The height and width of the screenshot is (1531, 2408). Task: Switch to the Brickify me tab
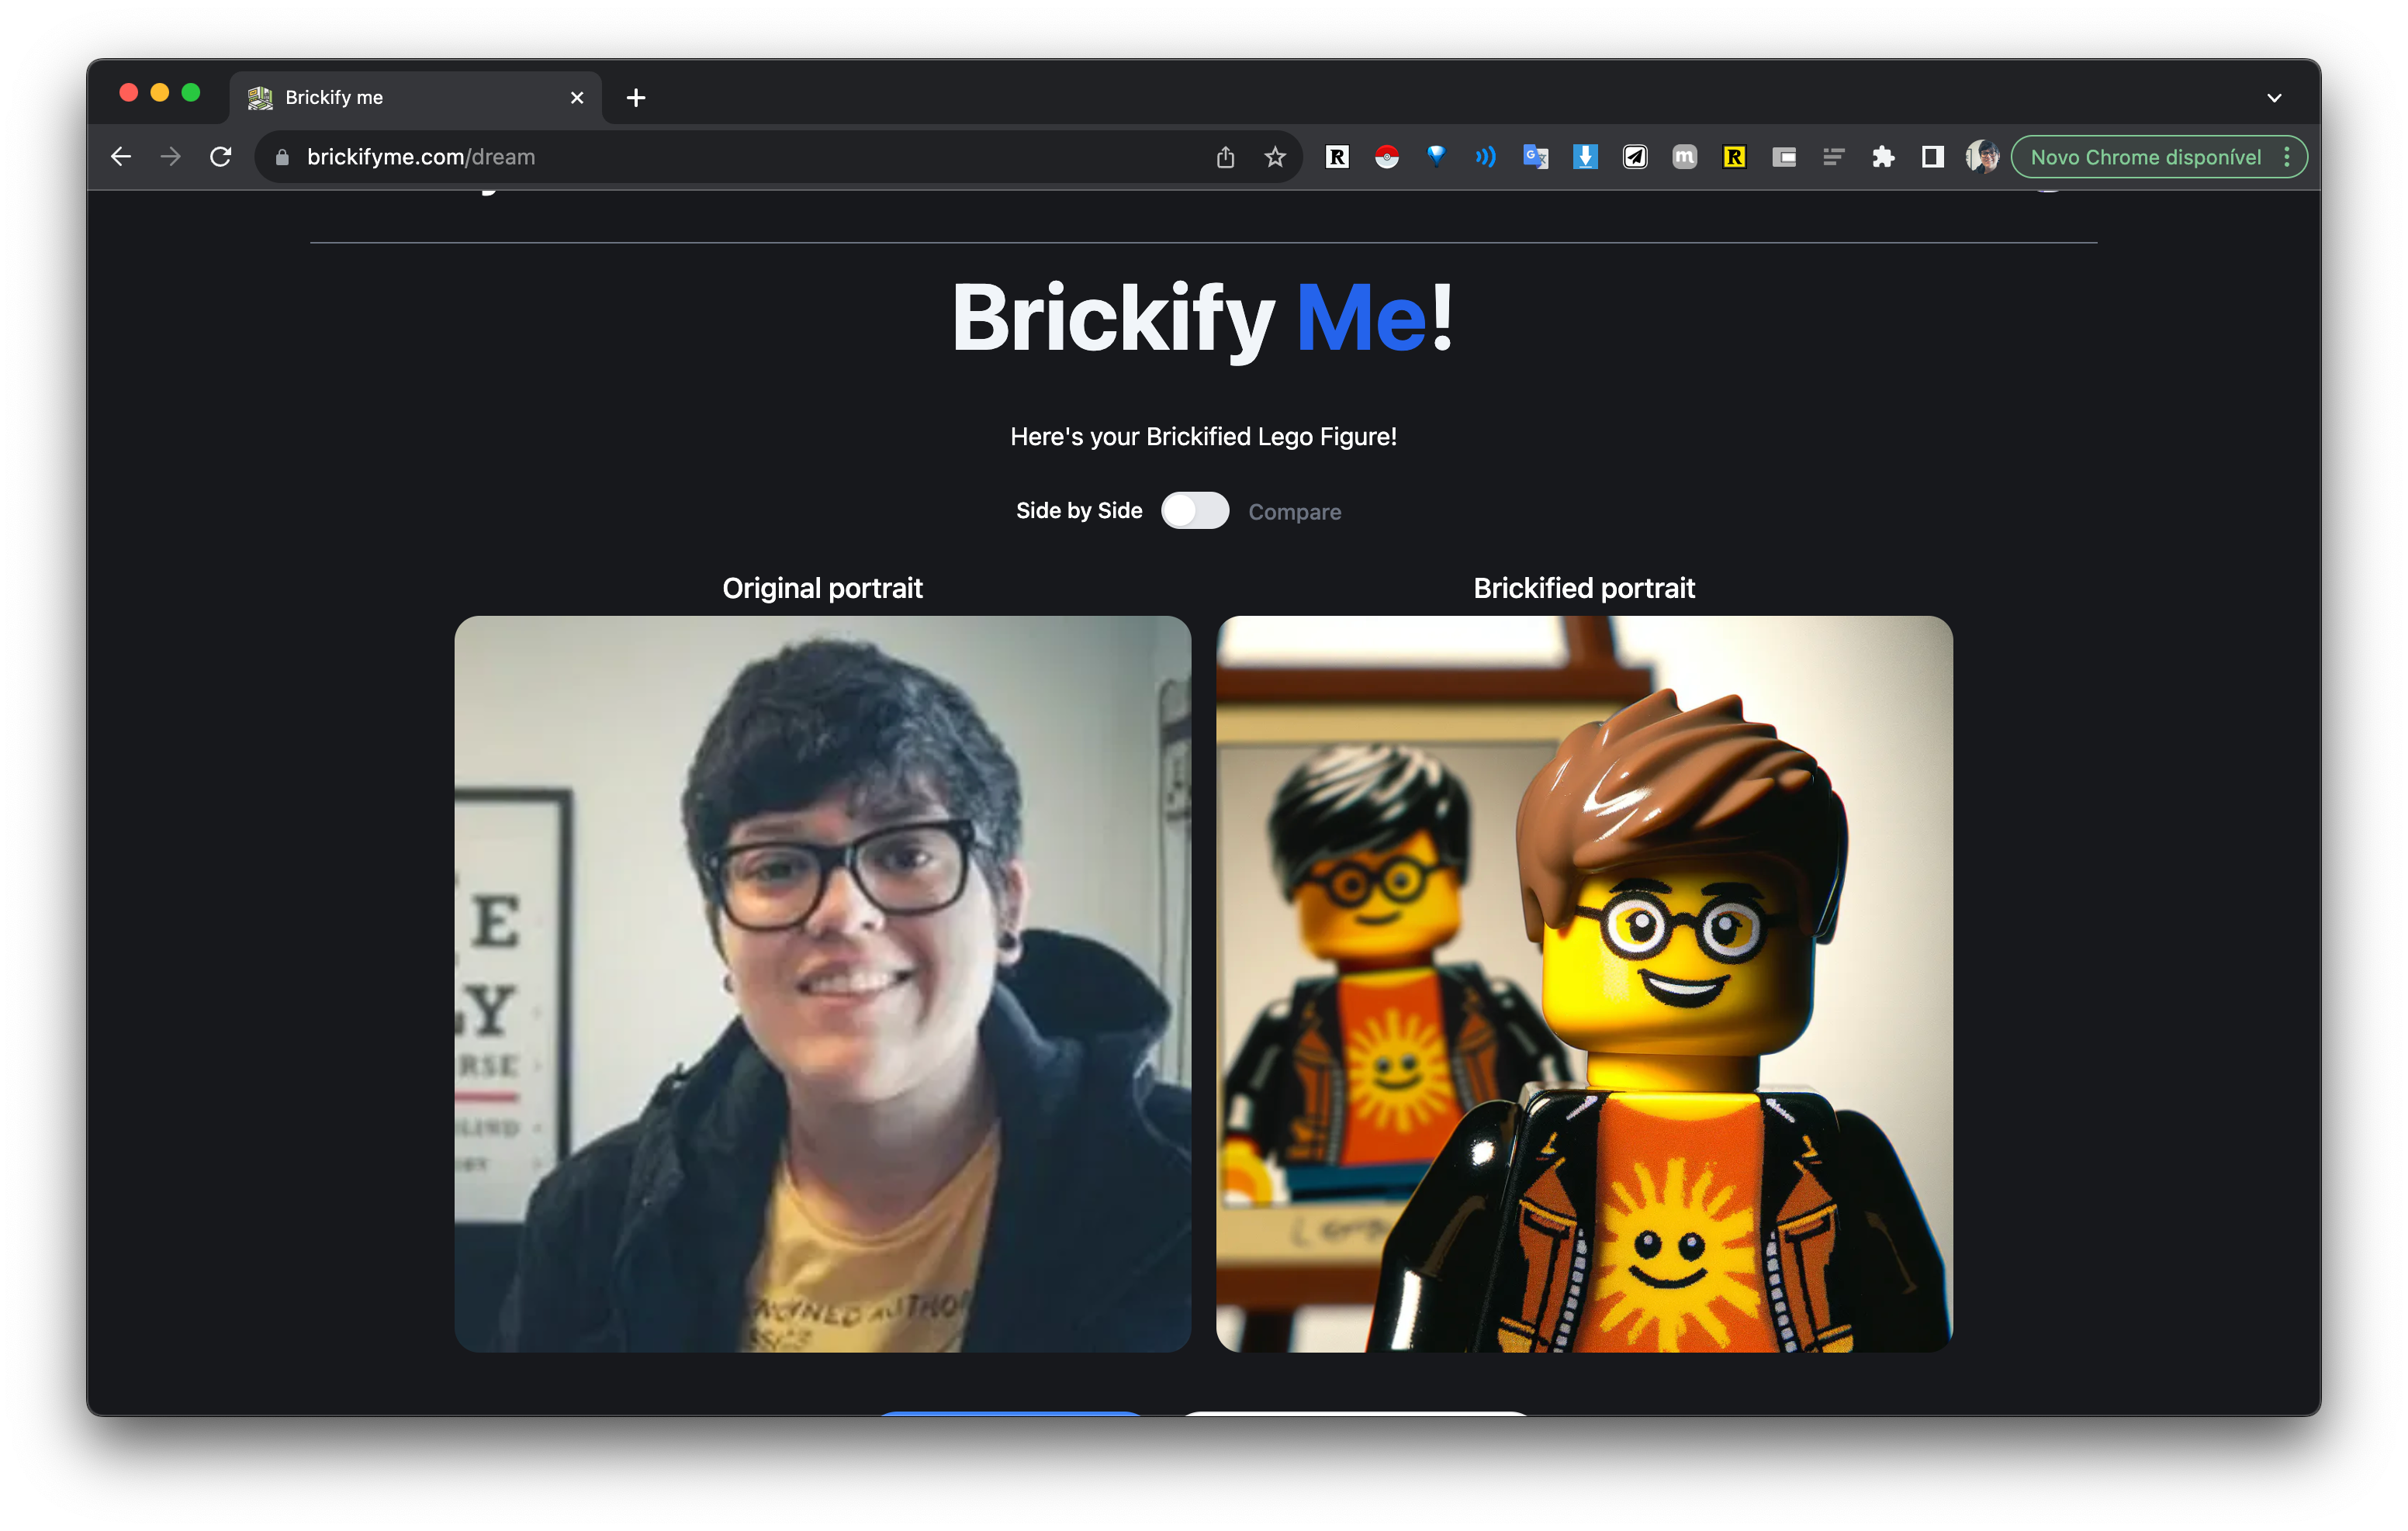[416, 98]
